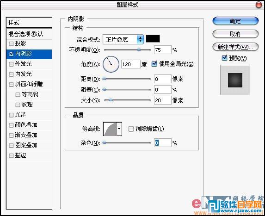Enable 消除锯齿 anti-alias checkbox
Image resolution: width=265 pixels, height=216 pixels.
[x=131, y=129]
